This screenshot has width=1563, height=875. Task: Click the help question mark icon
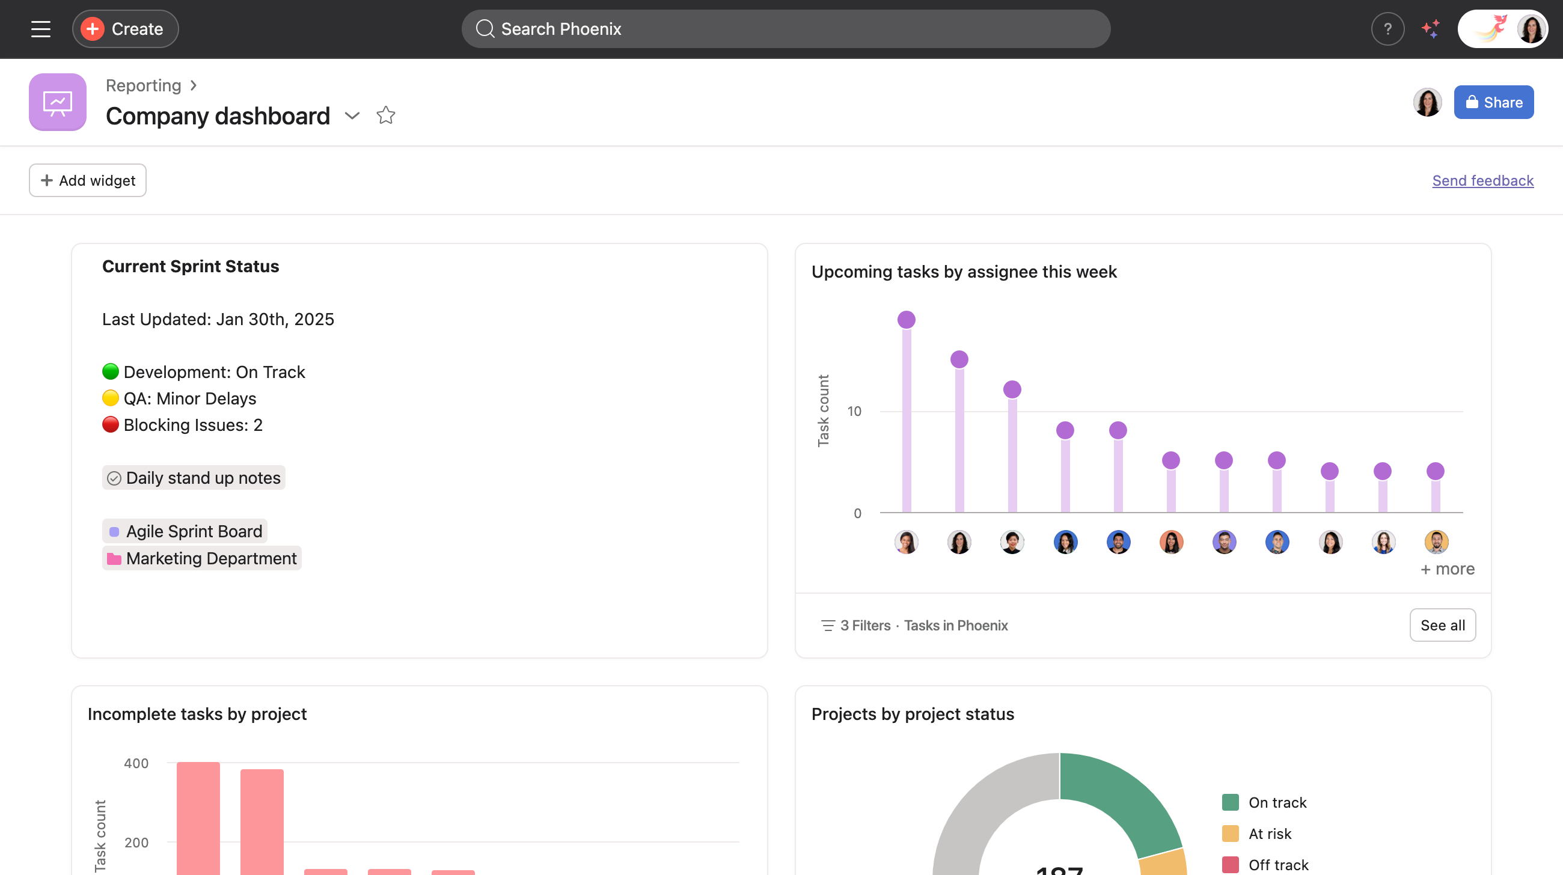tap(1387, 28)
